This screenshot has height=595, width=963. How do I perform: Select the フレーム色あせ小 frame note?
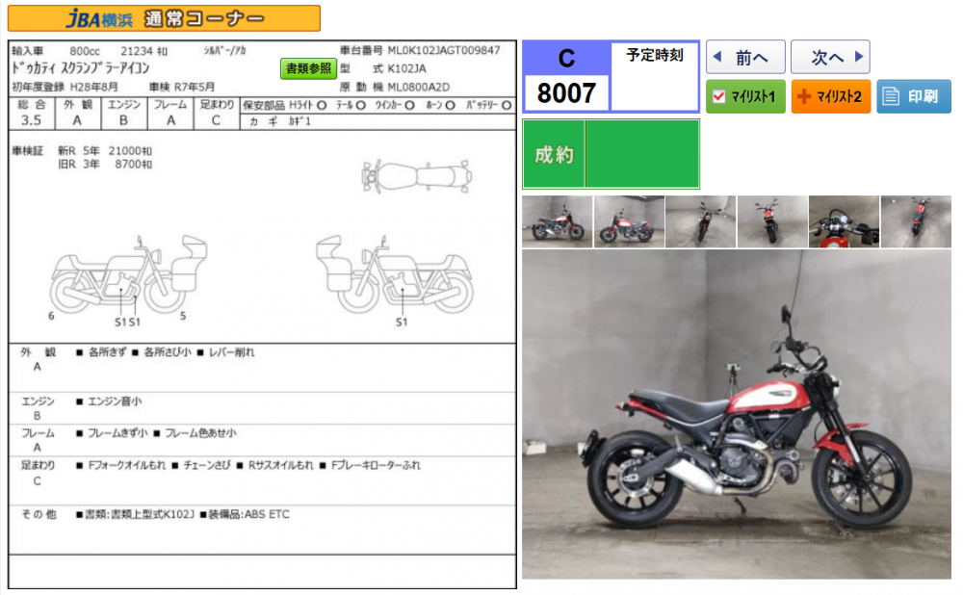(x=200, y=433)
